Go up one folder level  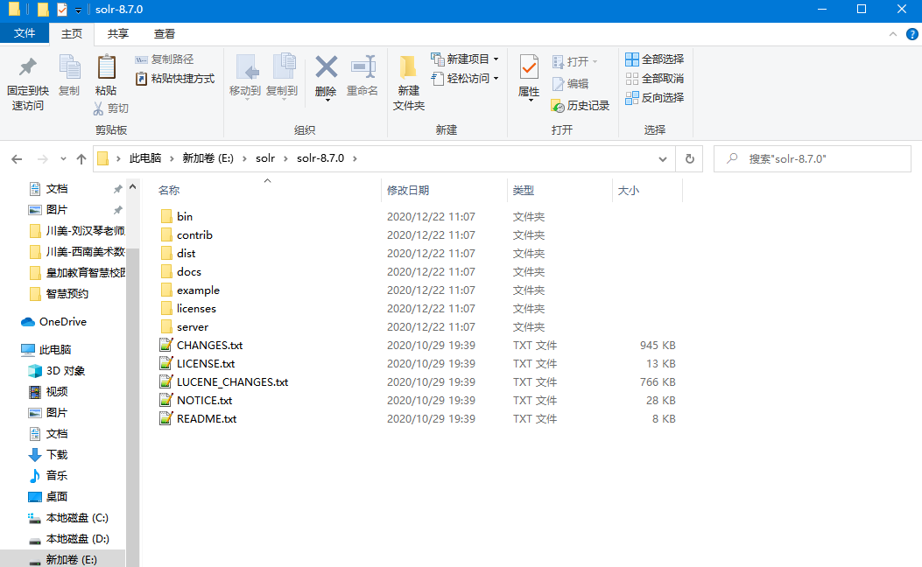click(81, 158)
